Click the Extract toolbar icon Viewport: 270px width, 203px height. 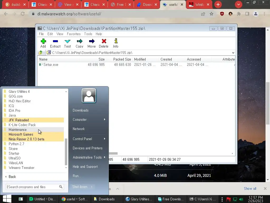55,43
